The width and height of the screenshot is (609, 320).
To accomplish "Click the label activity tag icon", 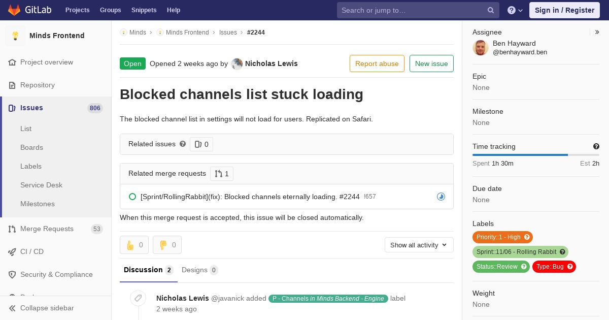I will point(138,298).
